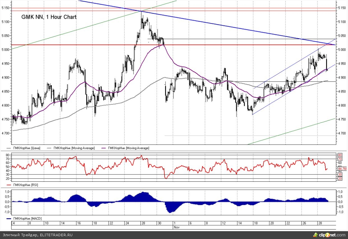The image size is (348, 239).
Task: Select the boxed 30 RSI level on right axis
Action: pyautogui.click(x=340, y=174)
